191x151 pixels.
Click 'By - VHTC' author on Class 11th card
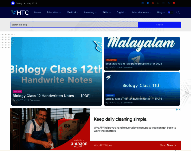point(111,103)
